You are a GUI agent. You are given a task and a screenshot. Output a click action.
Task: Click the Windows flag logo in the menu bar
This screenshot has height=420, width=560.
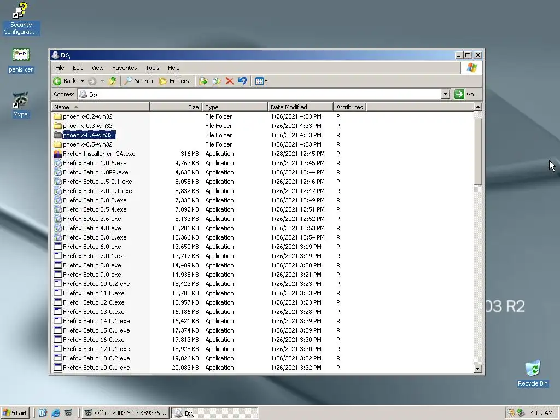471,68
